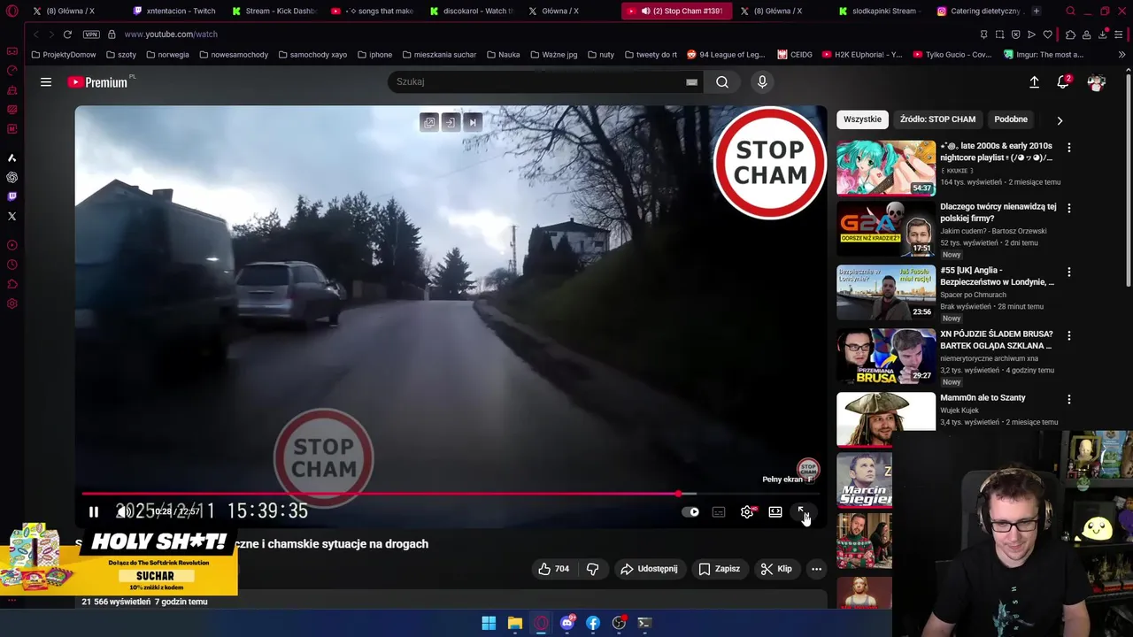Show more bookmarks with double chevron

point(1122,55)
